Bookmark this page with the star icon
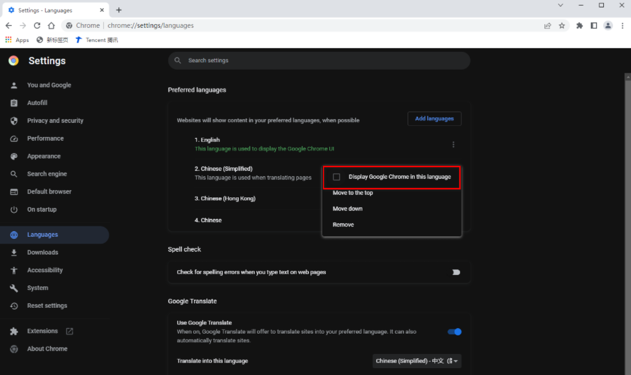631x375 pixels. point(562,25)
